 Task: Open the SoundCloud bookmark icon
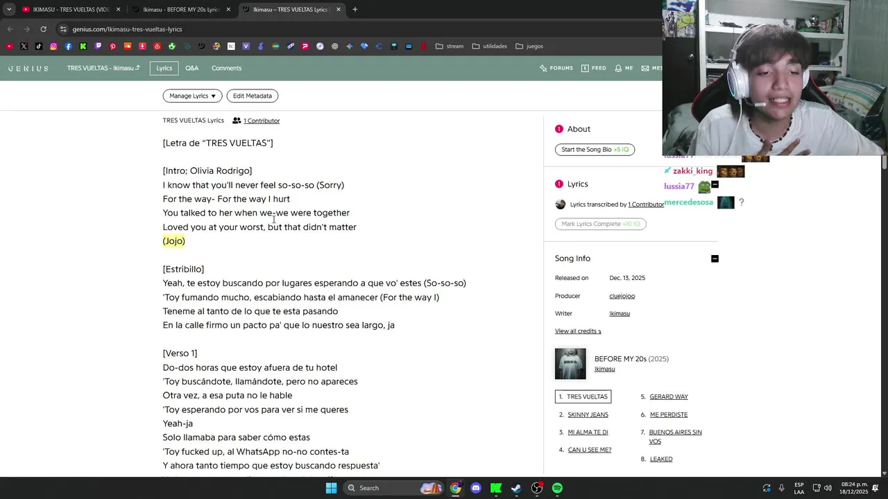[x=128, y=46]
